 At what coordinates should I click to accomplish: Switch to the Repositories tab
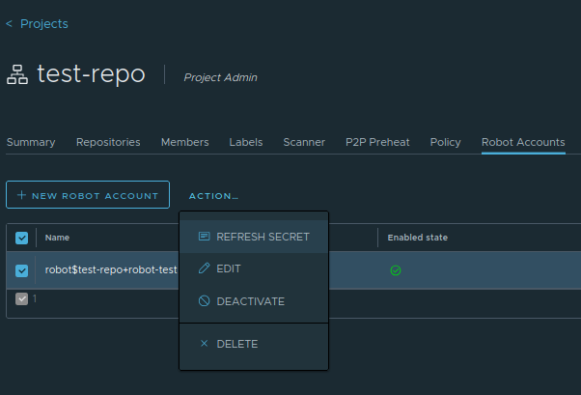(108, 142)
